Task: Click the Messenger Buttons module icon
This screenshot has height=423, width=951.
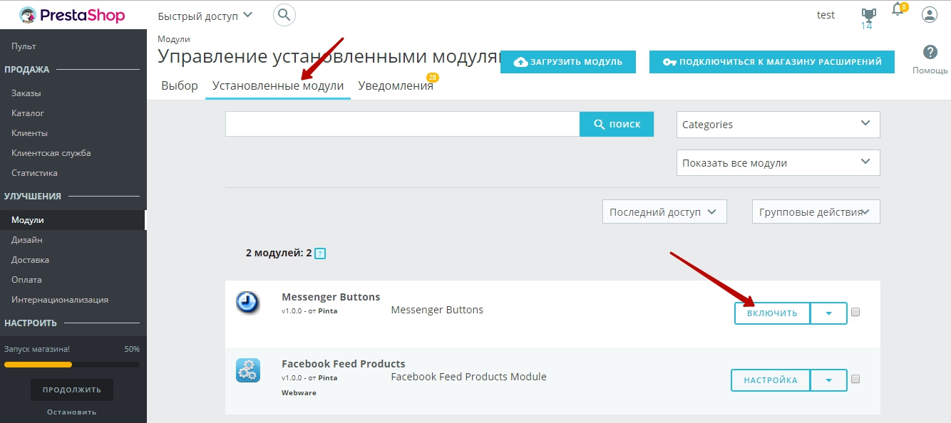Action: click(247, 302)
